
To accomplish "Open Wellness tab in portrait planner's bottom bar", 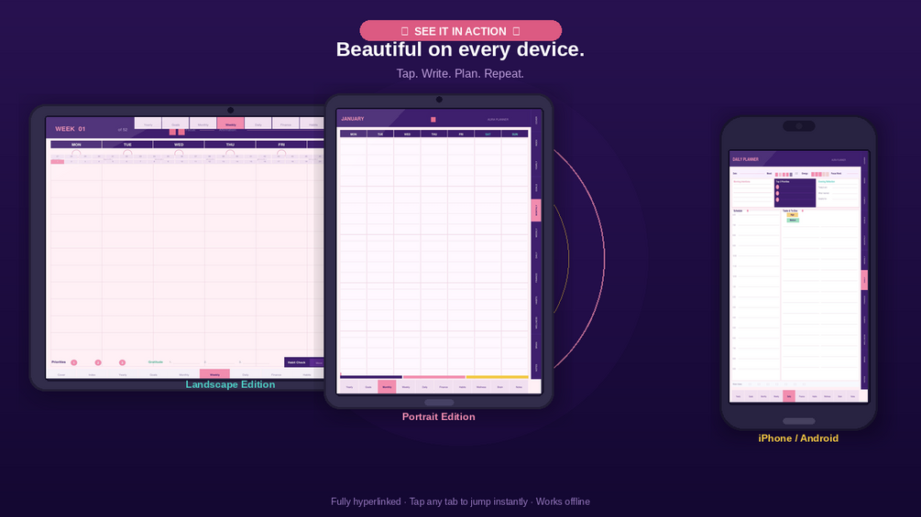I will point(481,387).
